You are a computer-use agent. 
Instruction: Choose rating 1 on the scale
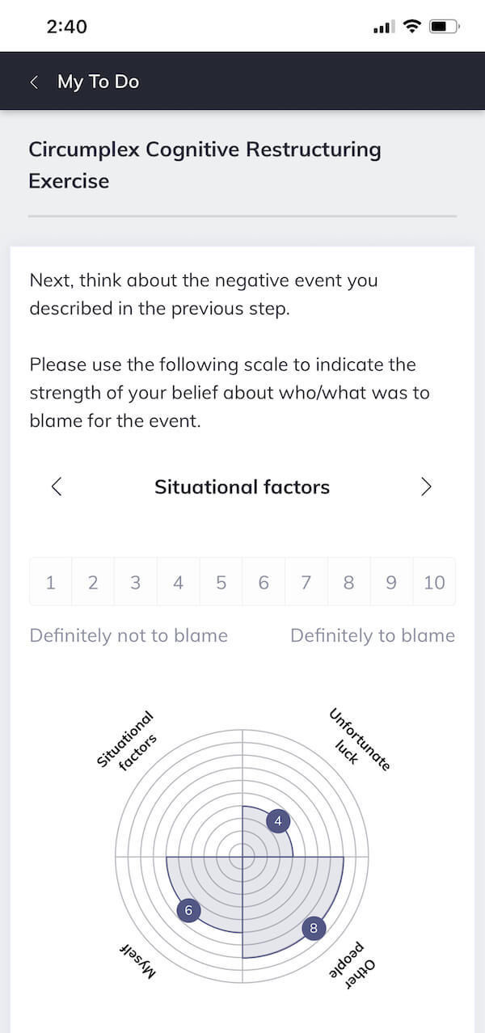tap(51, 582)
